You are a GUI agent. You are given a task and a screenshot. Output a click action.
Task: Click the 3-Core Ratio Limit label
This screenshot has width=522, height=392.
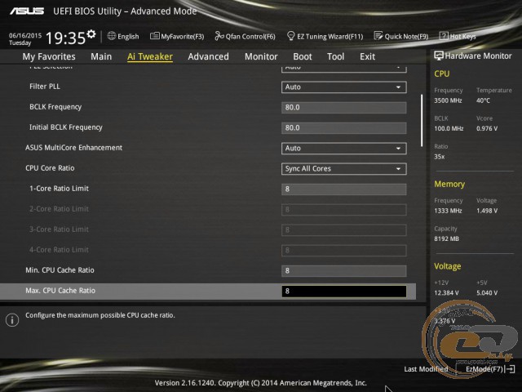(x=59, y=229)
